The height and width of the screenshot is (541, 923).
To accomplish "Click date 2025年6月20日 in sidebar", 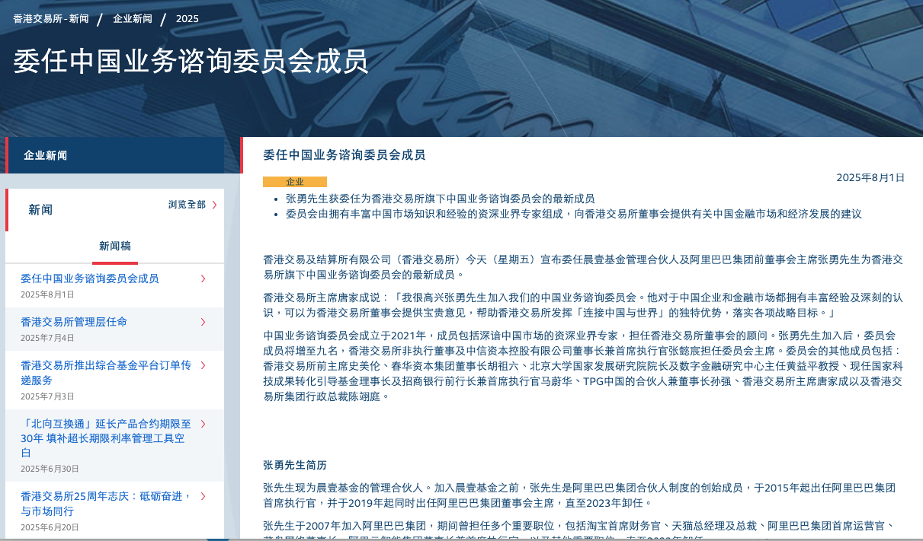I will point(50,527).
